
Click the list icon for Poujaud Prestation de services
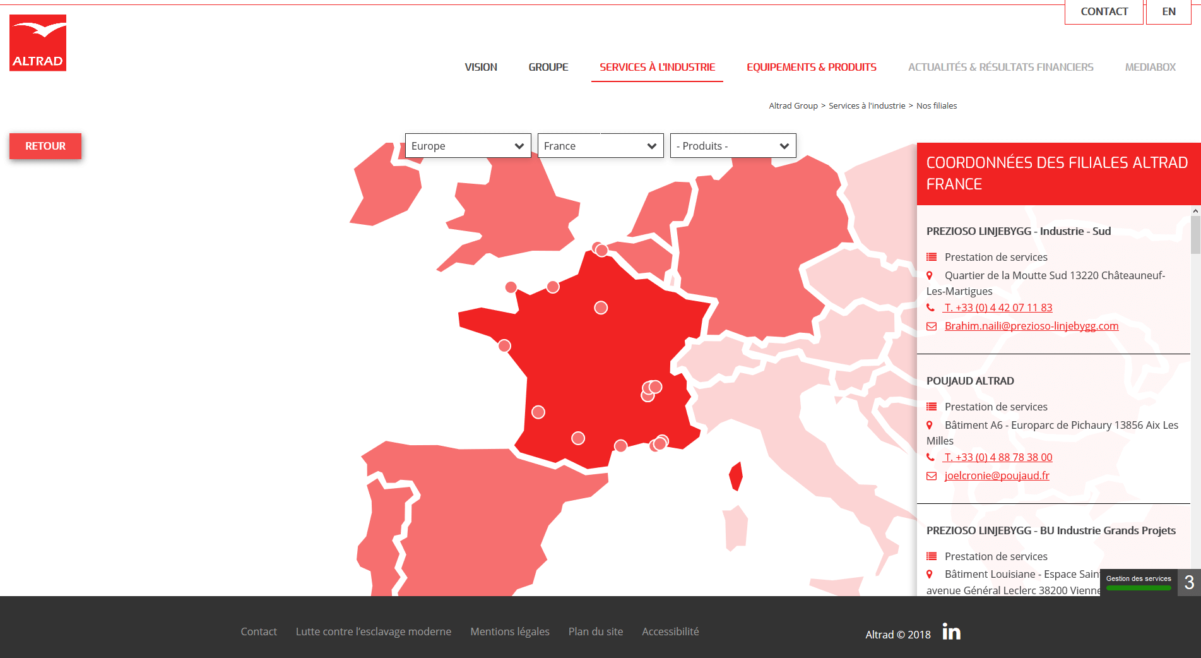click(x=932, y=407)
